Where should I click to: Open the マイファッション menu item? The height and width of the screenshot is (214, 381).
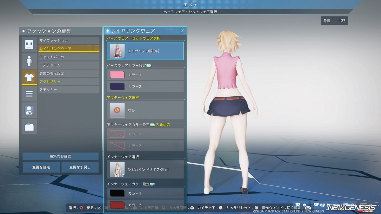69,41
